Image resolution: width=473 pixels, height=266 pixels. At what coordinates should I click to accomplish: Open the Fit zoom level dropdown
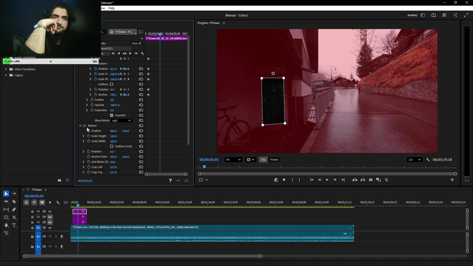(x=233, y=160)
